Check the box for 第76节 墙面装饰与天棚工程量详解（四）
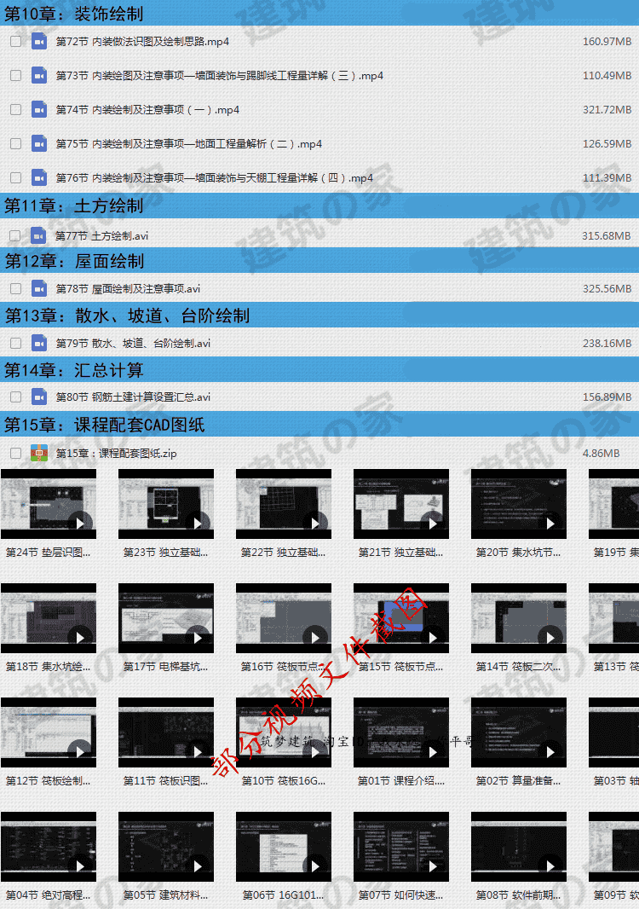The height and width of the screenshot is (909, 639). pyautogui.click(x=15, y=178)
